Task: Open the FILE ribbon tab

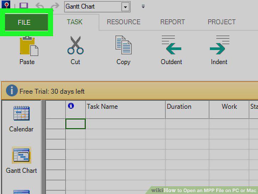Action: pyautogui.click(x=27, y=22)
